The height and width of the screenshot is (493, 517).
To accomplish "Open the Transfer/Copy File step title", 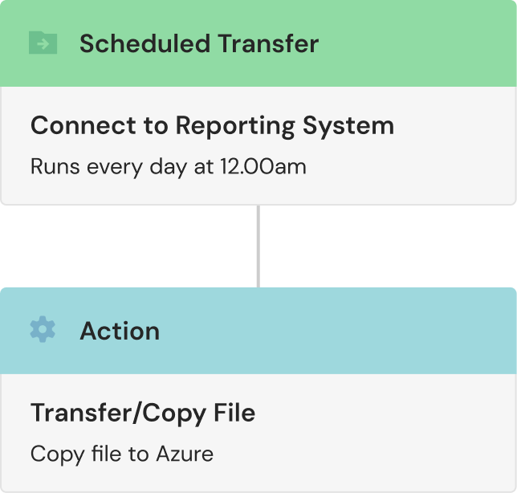I will tap(143, 414).
